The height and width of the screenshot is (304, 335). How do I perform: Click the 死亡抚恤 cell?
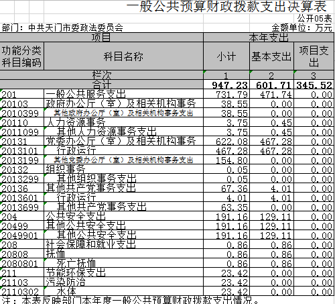click(123, 263)
